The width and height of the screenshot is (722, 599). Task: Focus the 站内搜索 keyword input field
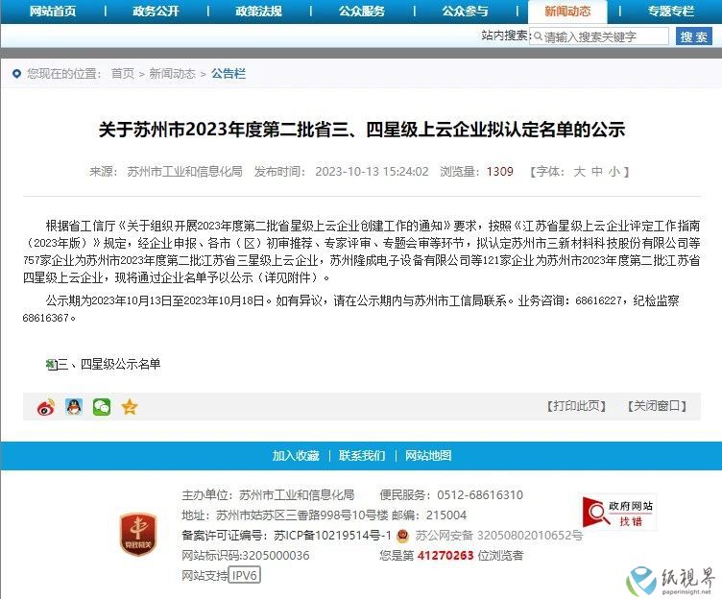[x=599, y=36]
